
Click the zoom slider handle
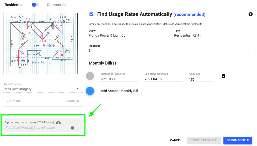(x=3, y=107)
